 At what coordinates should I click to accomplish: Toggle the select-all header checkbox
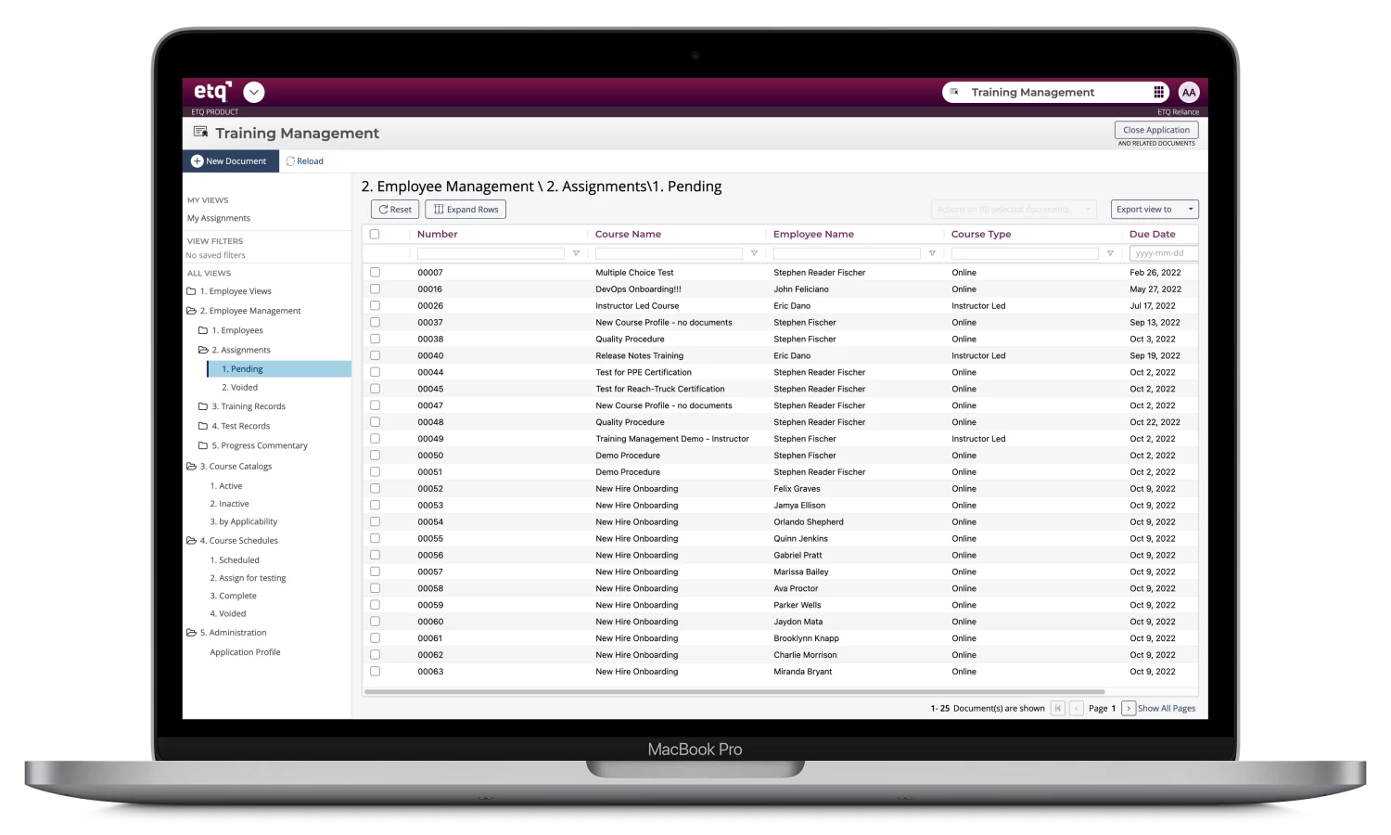pyautogui.click(x=375, y=234)
